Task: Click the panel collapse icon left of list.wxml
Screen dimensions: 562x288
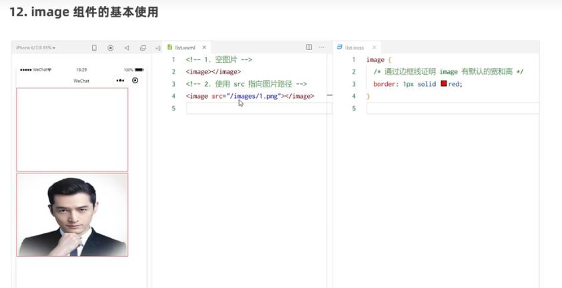Action: click(158, 48)
